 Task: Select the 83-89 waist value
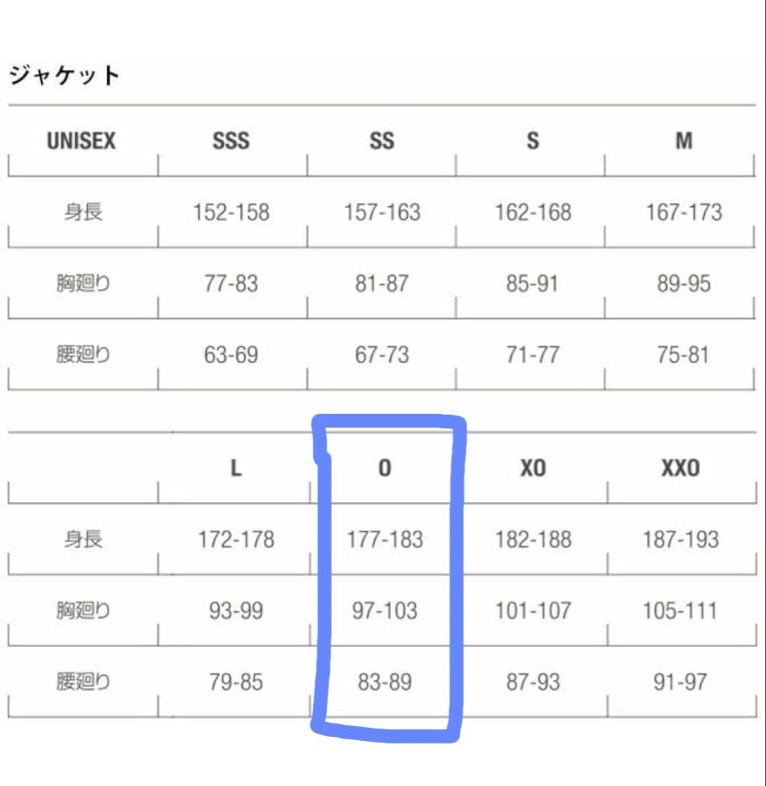point(384,682)
